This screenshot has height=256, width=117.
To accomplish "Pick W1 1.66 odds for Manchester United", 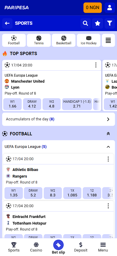I will click(x=13, y=104).
